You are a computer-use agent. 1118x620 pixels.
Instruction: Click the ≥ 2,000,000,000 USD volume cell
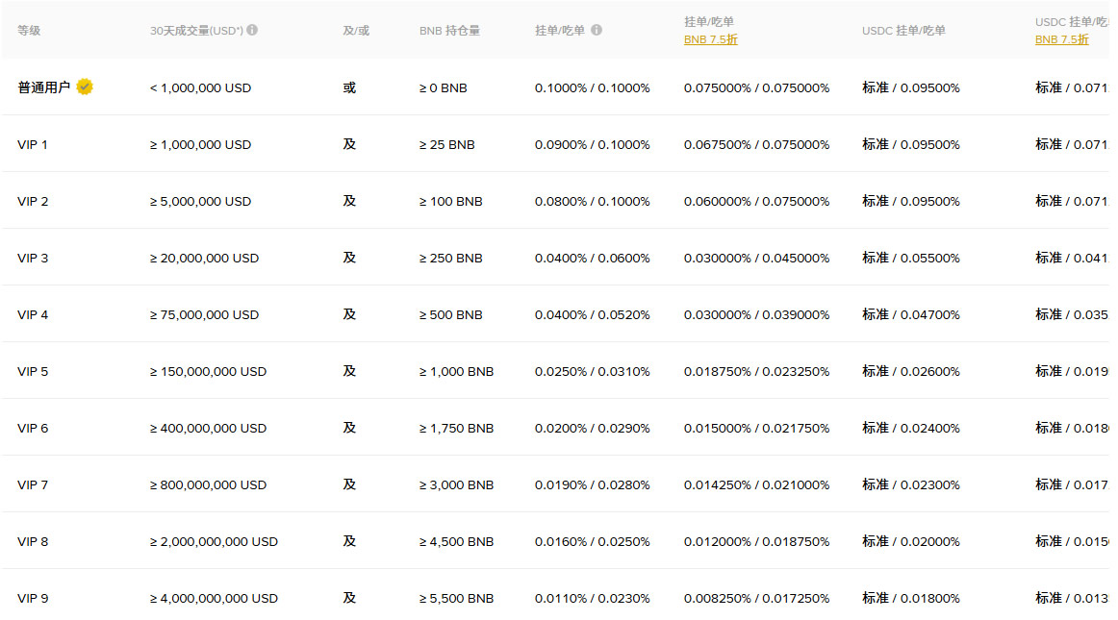(214, 541)
